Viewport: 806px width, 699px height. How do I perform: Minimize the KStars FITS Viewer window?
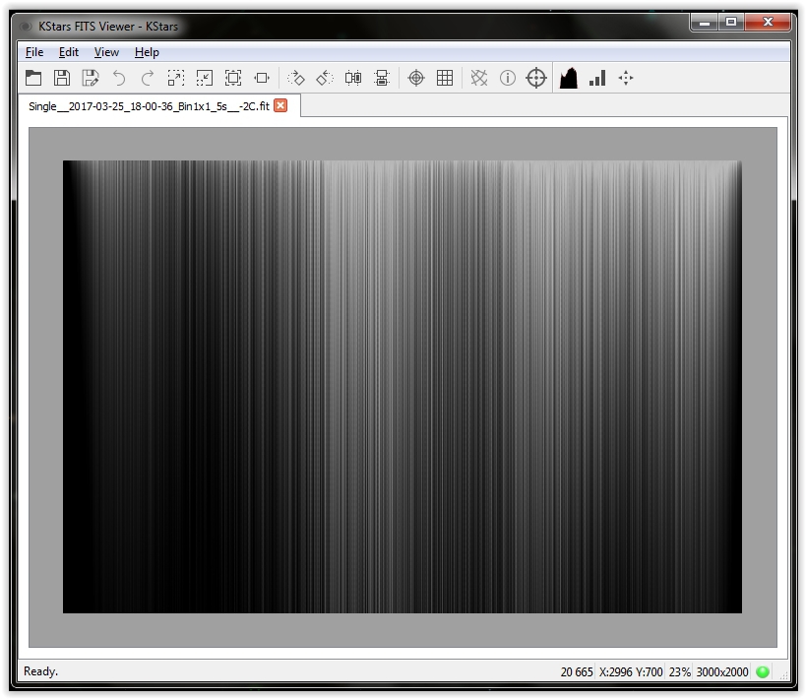click(x=705, y=22)
